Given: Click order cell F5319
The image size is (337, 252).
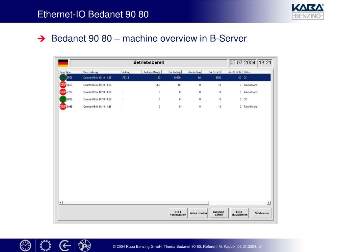Looking at the screenshot, I should pos(126,78).
